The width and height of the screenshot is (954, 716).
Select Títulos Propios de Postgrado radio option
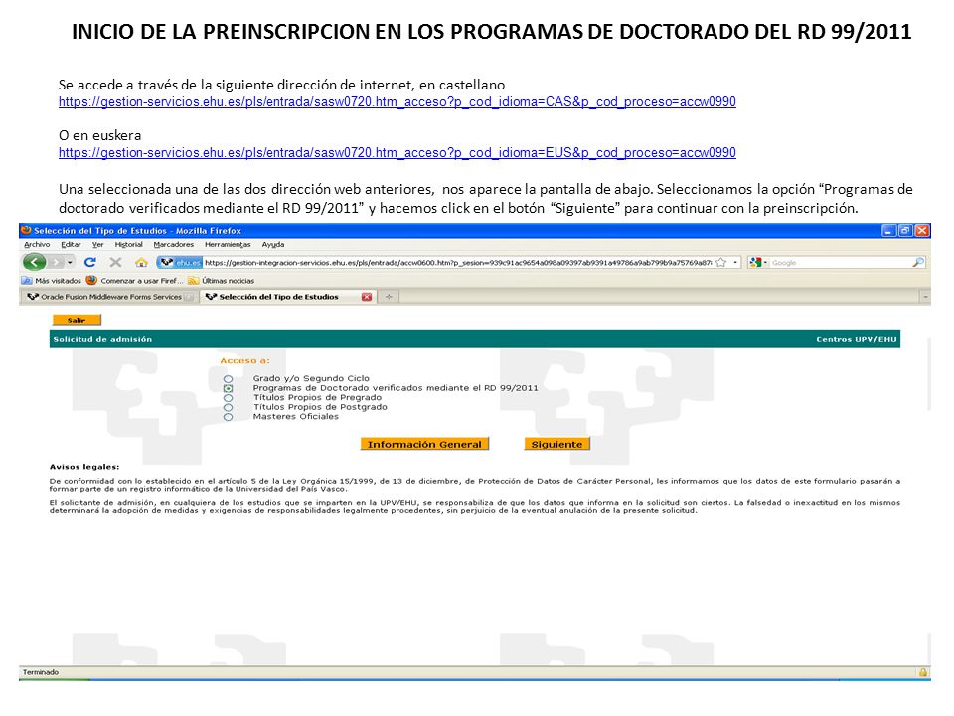coord(229,407)
